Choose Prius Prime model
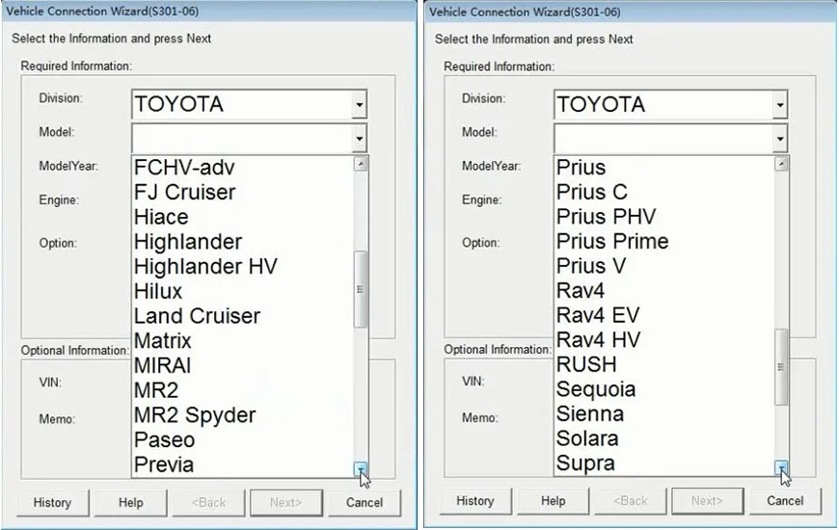 pyautogui.click(x=664, y=241)
